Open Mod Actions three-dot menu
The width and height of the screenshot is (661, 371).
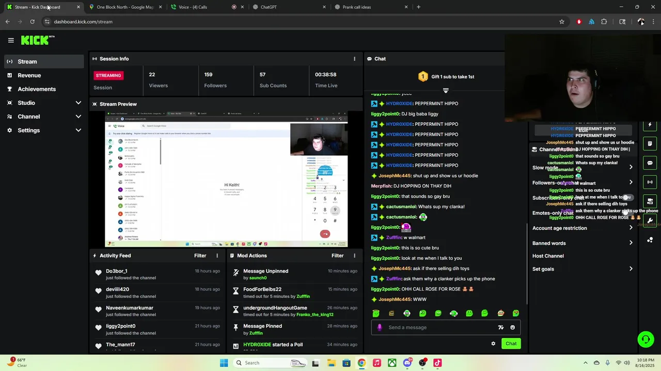354,256
